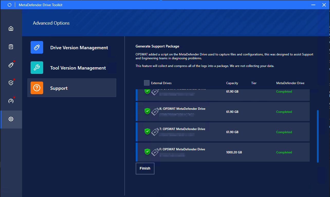
Task: Click the blue Drive Version Management icon
Action: (x=37, y=47)
